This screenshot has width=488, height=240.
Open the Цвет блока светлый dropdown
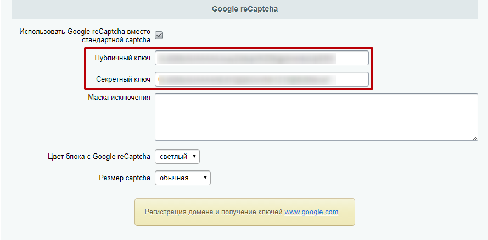[x=177, y=157]
